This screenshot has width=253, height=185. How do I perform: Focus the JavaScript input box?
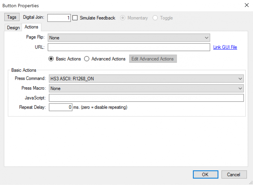(146, 98)
